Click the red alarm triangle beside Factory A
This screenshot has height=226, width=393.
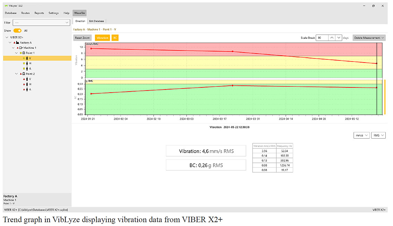[x=15, y=43]
